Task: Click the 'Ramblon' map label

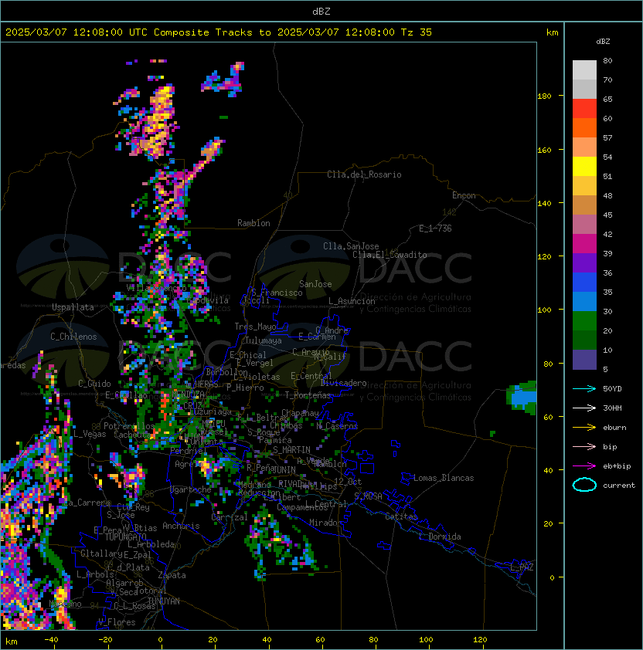Action: coord(253,223)
